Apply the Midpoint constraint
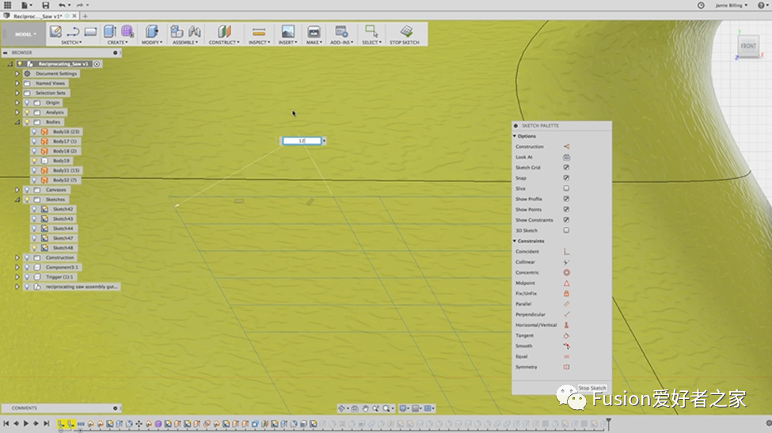Viewport: 772px width, 433px height. [567, 283]
